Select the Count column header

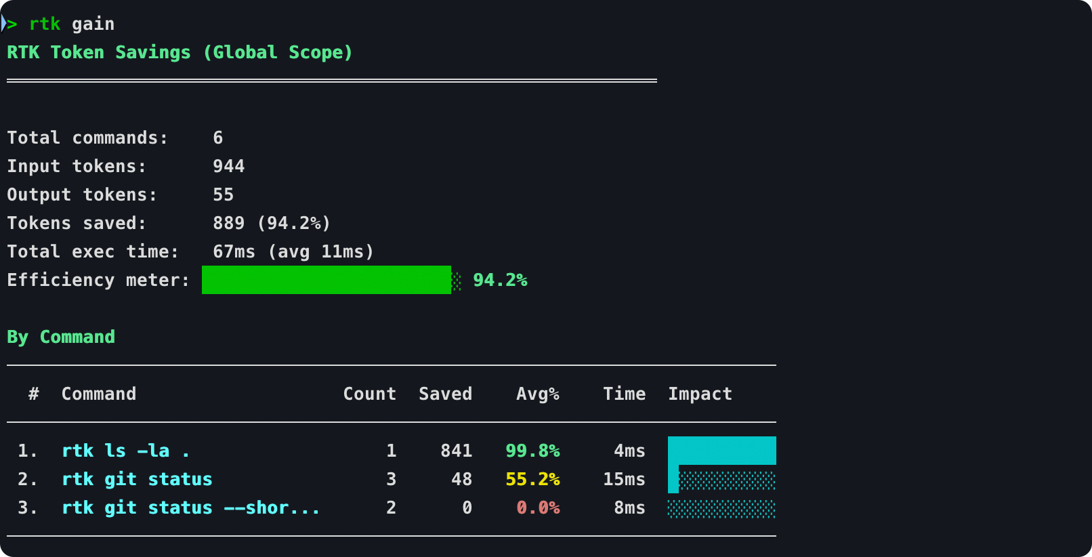(369, 394)
